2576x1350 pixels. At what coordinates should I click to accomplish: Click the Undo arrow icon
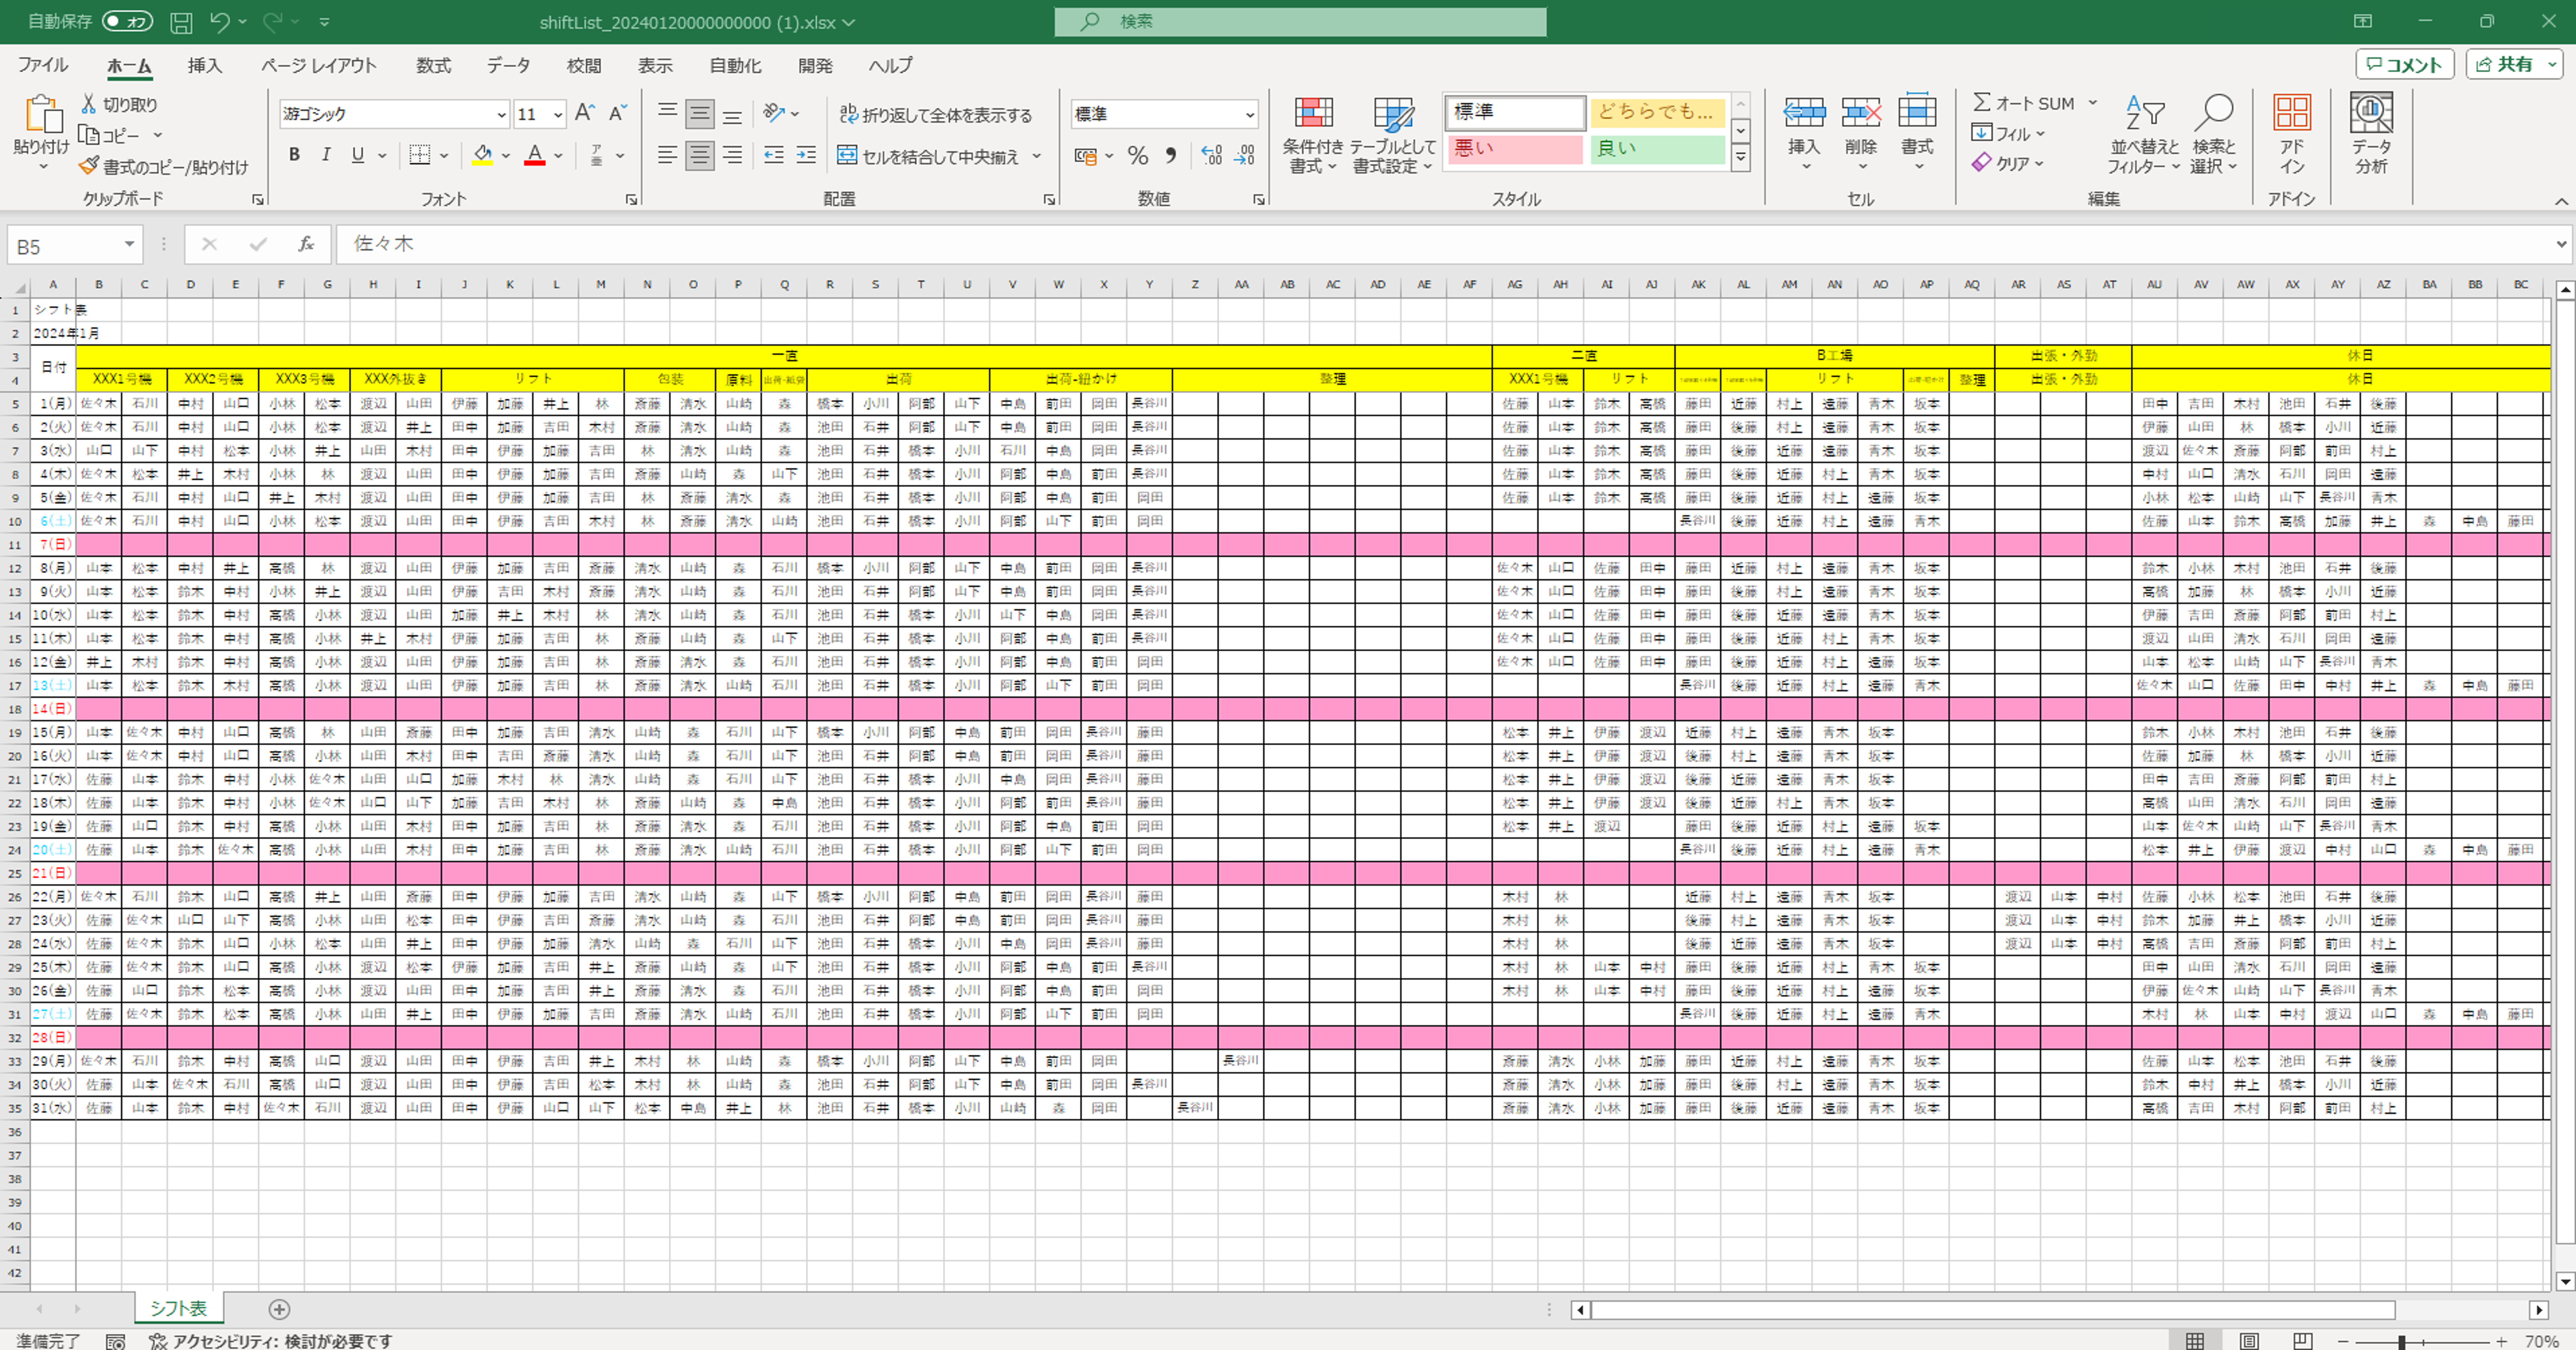(220, 22)
